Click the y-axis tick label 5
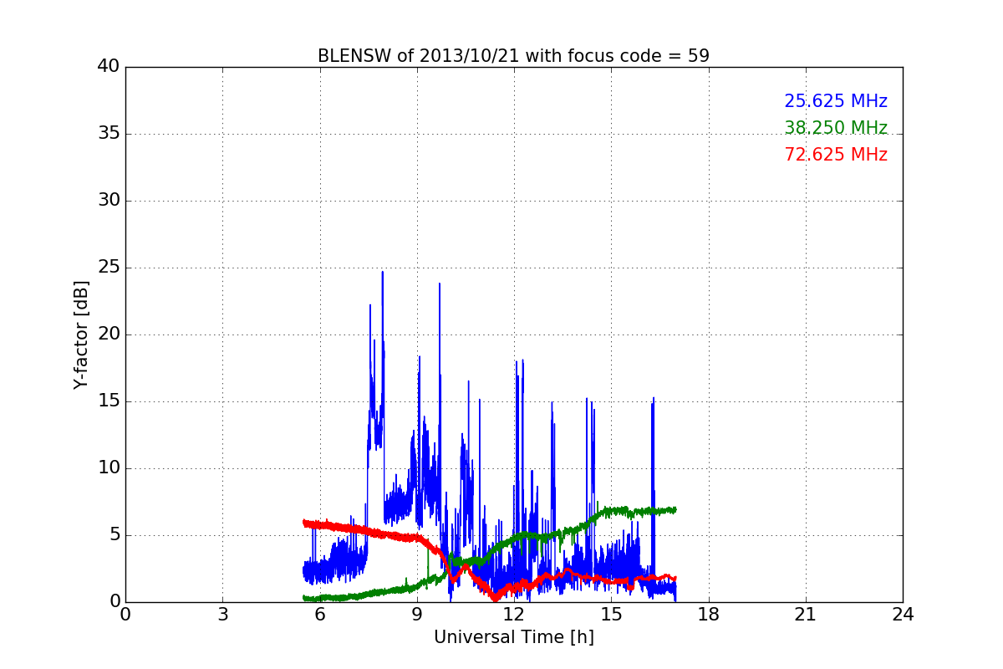Screen dimensions: 1003x669 [115, 535]
